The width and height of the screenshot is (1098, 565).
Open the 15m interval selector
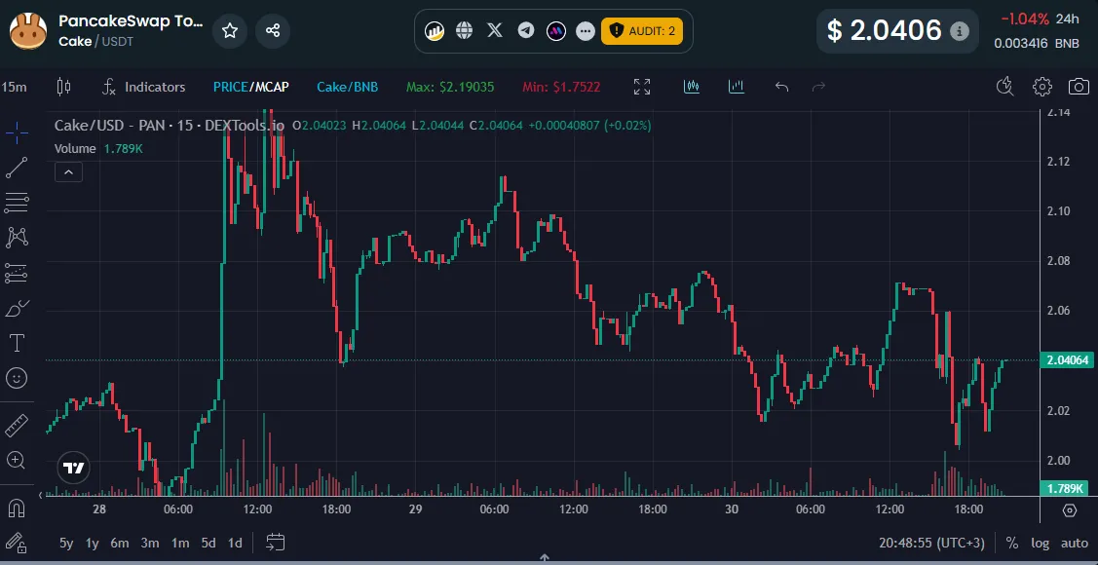pyautogui.click(x=14, y=87)
